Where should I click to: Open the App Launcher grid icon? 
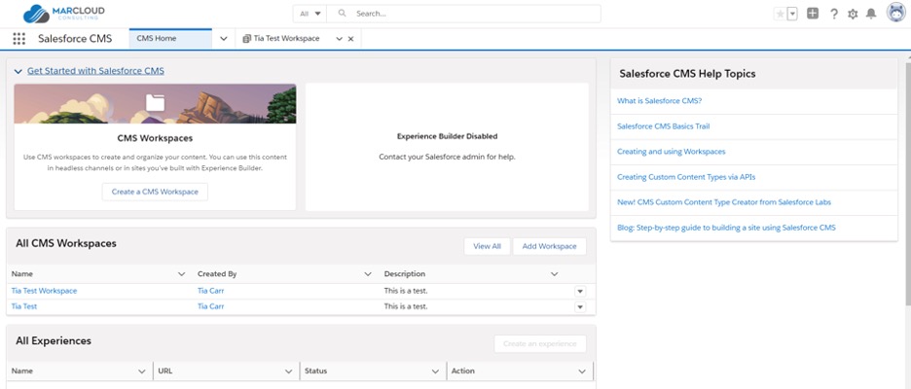click(x=18, y=39)
